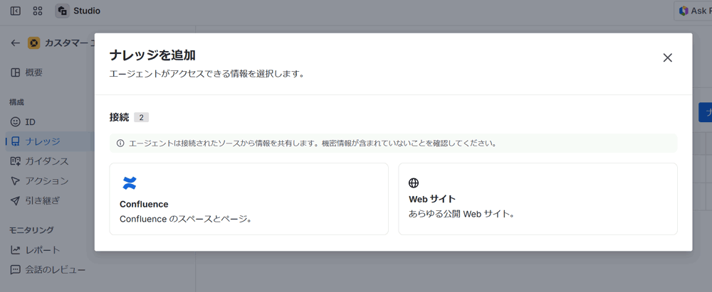Open the Ask Rovo button

693,11
